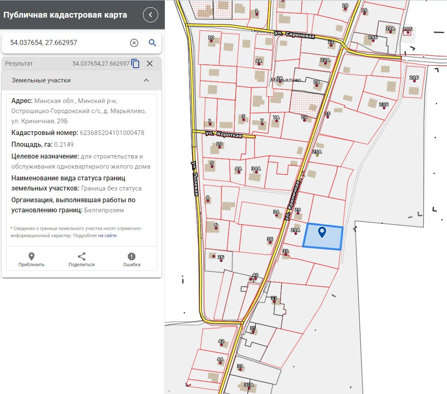The height and width of the screenshot is (394, 447).
Task: Collapse the Земельные участки section
Action: tap(146, 80)
